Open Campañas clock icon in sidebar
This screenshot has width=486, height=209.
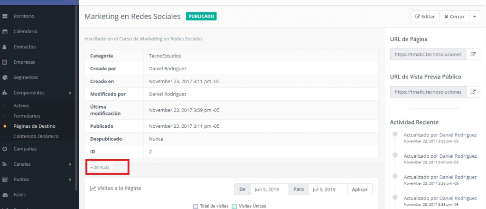5,149
